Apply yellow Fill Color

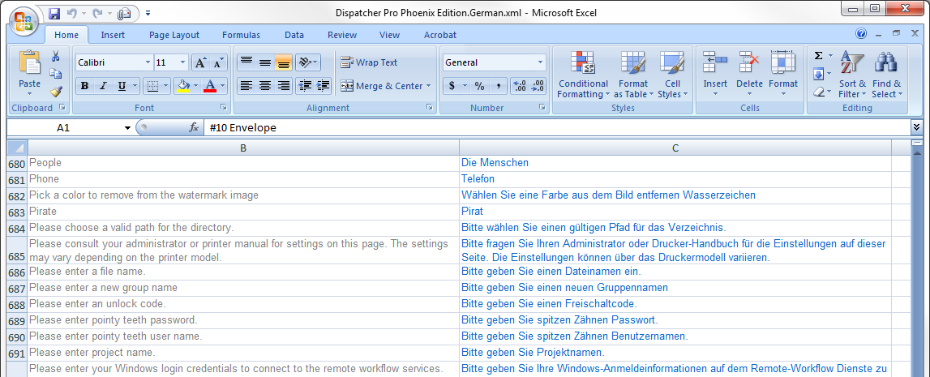point(183,86)
